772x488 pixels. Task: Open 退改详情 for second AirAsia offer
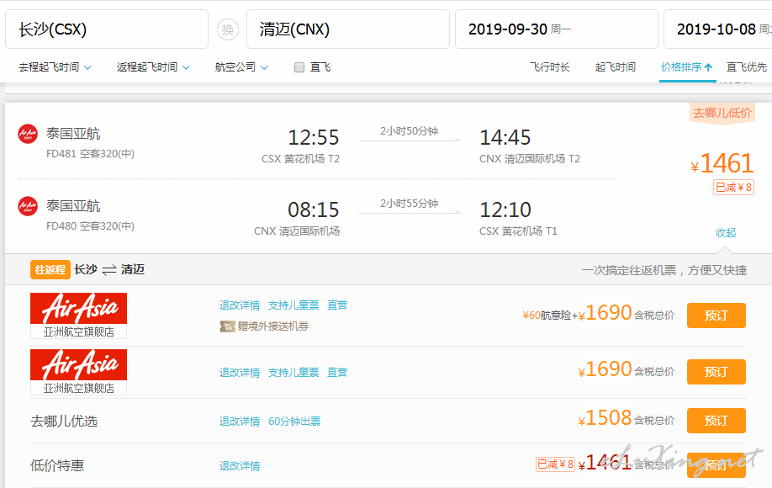tap(240, 372)
